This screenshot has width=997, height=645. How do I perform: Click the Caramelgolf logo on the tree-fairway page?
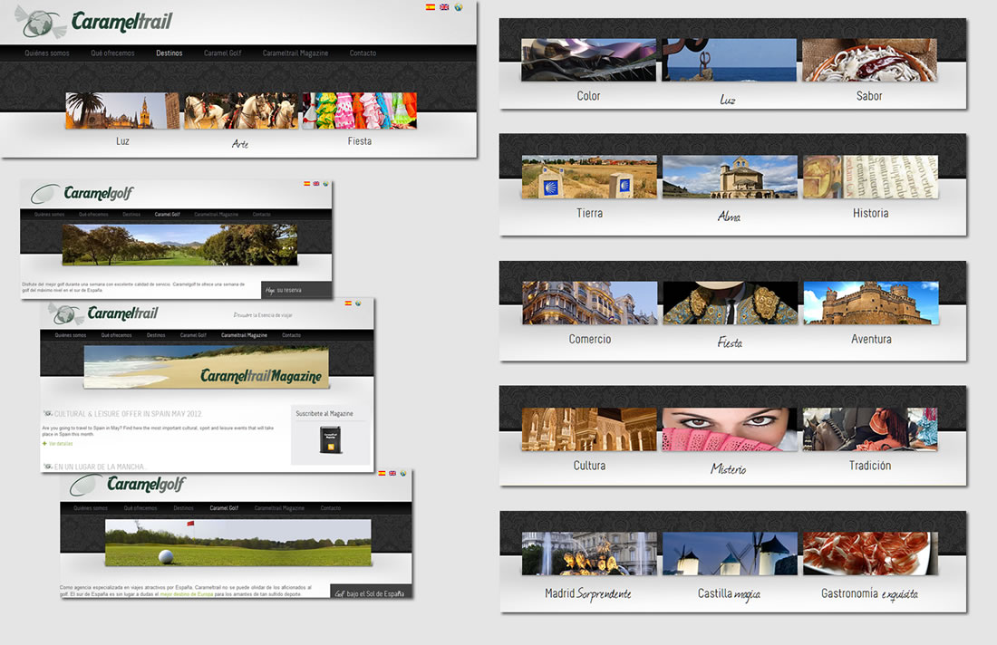pos(82,193)
